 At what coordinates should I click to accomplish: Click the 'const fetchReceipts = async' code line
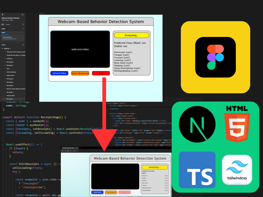pyautogui.click(x=35, y=164)
